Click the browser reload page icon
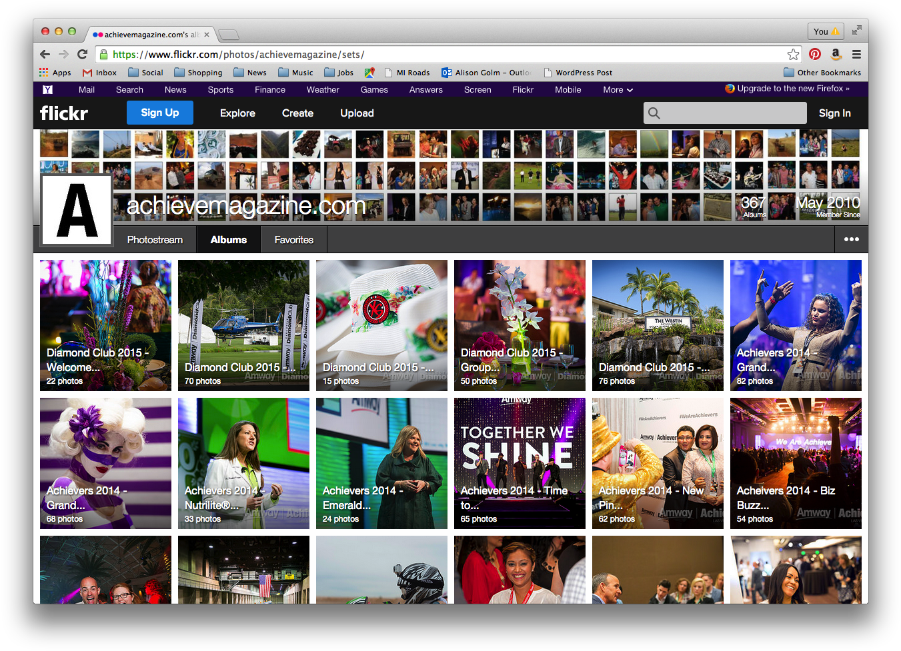 click(82, 55)
